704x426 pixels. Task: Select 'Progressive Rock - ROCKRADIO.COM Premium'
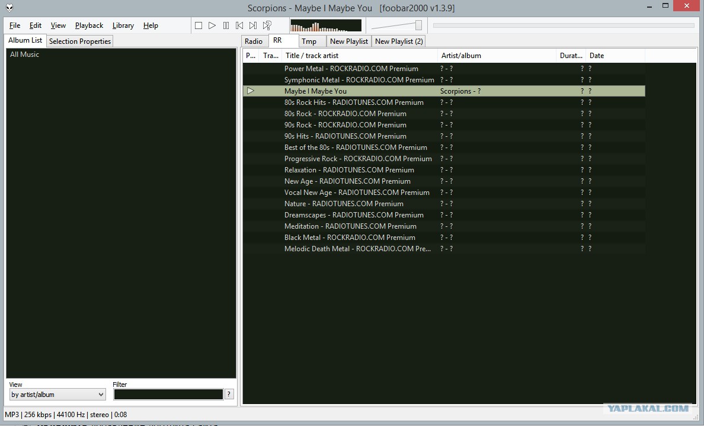pos(444,158)
